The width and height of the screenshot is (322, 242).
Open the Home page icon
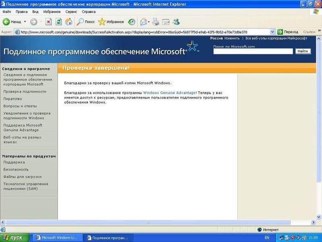pyautogui.click(x=68, y=21)
